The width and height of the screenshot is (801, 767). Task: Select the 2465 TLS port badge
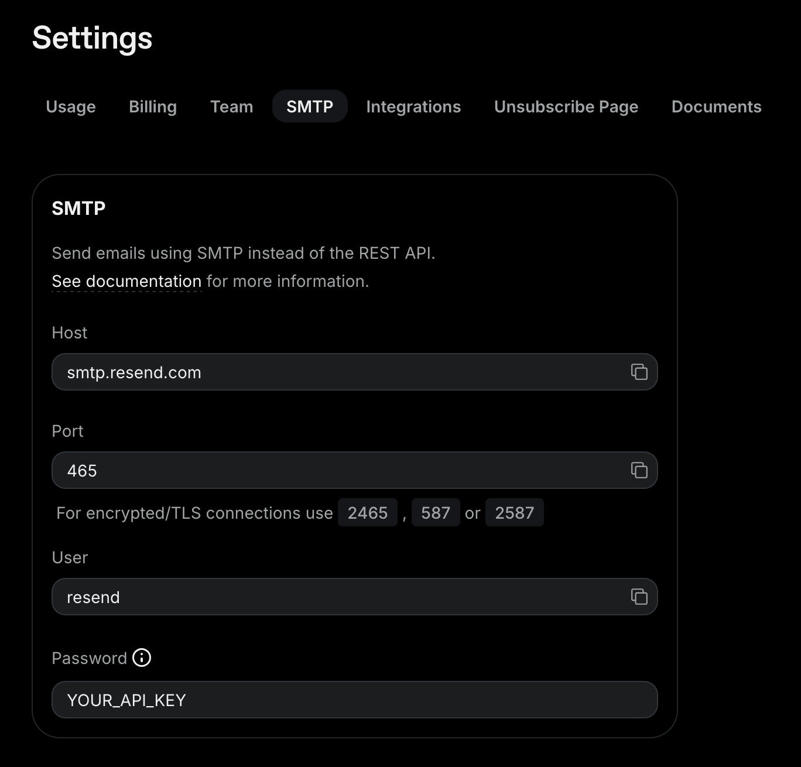tap(368, 512)
